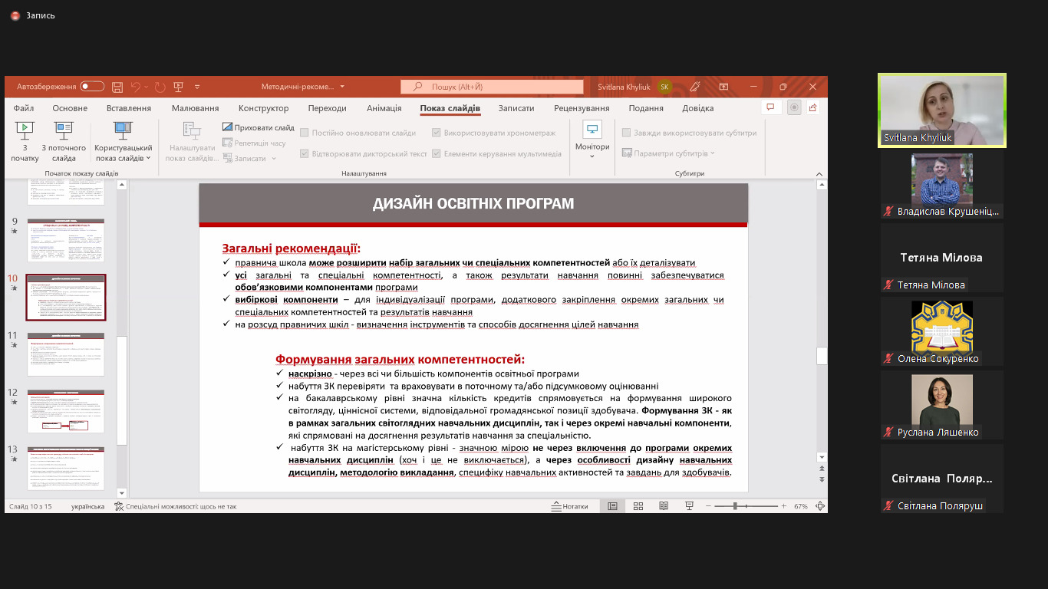The width and height of the screenshot is (1048, 589).
Task: Click the Ukrainian language indicator
Action: [87, 506]
